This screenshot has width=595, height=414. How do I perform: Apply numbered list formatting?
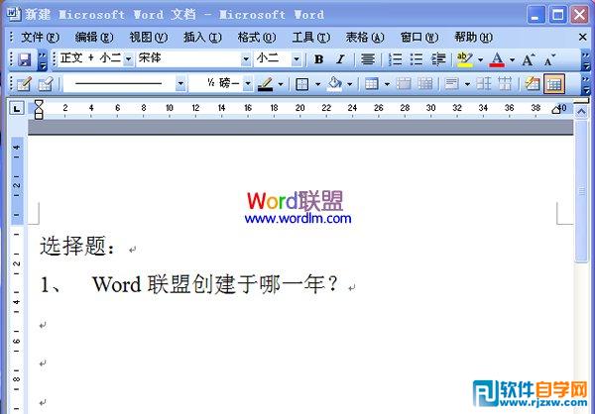coord(395,59)
